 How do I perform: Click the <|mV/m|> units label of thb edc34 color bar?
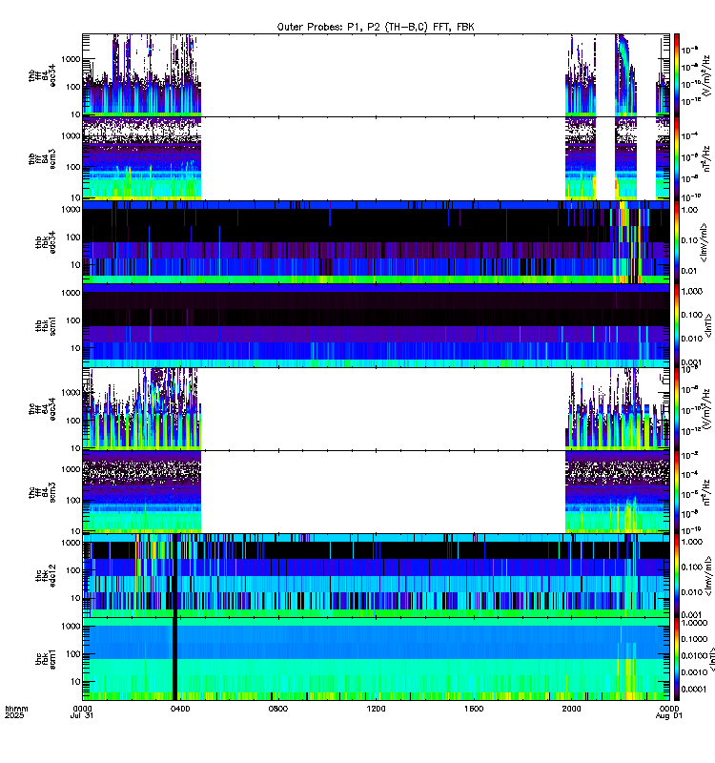(x=704, y=242)
